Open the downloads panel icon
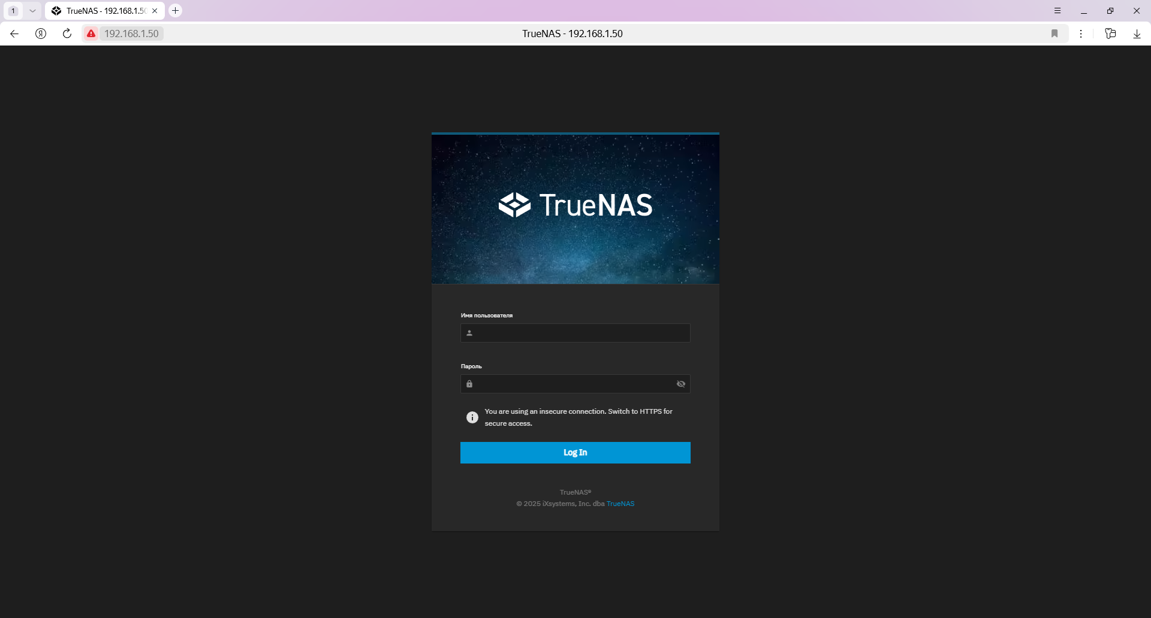Screen dimensions: 1151x618 click(x=1137, y=34)
